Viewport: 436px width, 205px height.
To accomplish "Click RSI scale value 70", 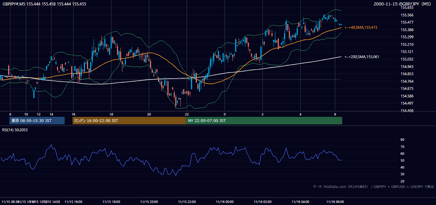I will coord(402,147).
